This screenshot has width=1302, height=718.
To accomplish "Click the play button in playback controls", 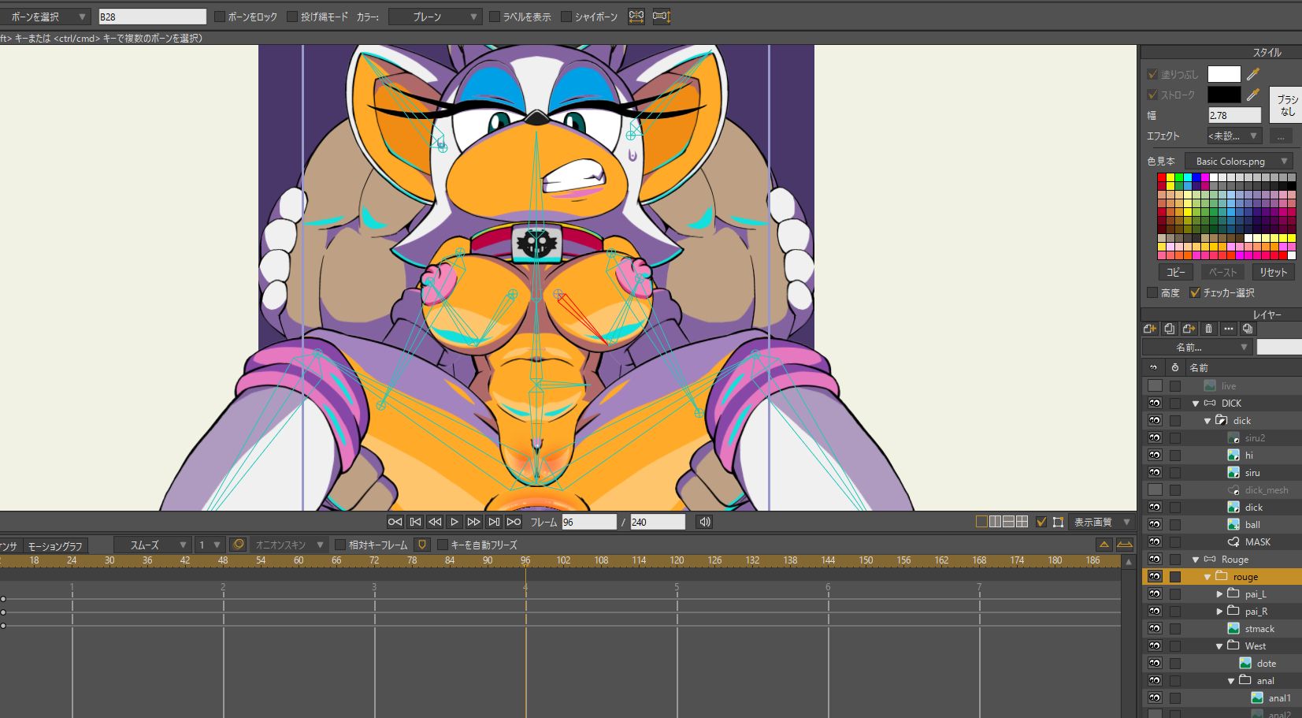I will (x=454, y=522).
